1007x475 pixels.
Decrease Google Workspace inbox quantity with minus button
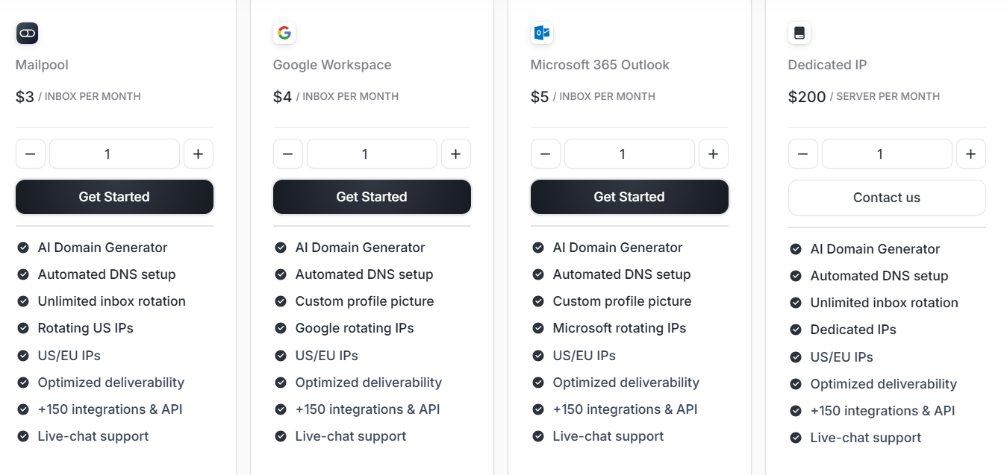(x=287, y=154)
